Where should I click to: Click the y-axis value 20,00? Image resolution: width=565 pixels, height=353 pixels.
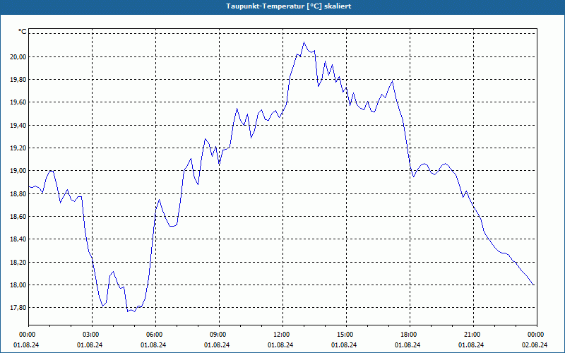pyautogui.click(x=18, y=56)
